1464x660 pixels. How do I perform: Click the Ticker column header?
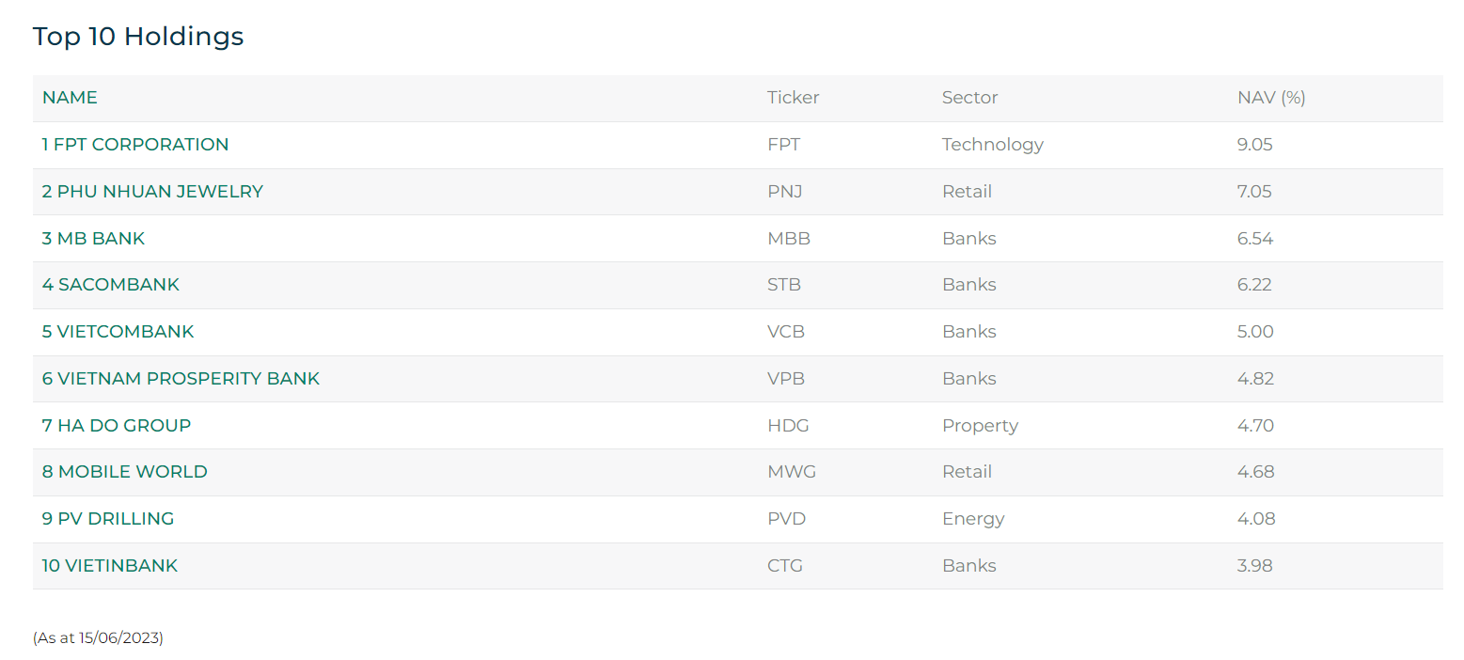coord(793,98)
